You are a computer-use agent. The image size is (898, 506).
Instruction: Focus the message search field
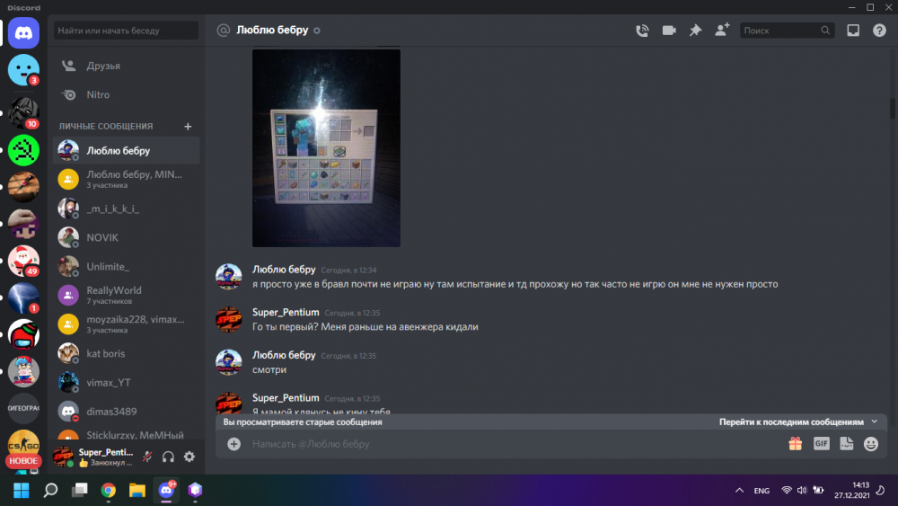(x=787, y=31)
